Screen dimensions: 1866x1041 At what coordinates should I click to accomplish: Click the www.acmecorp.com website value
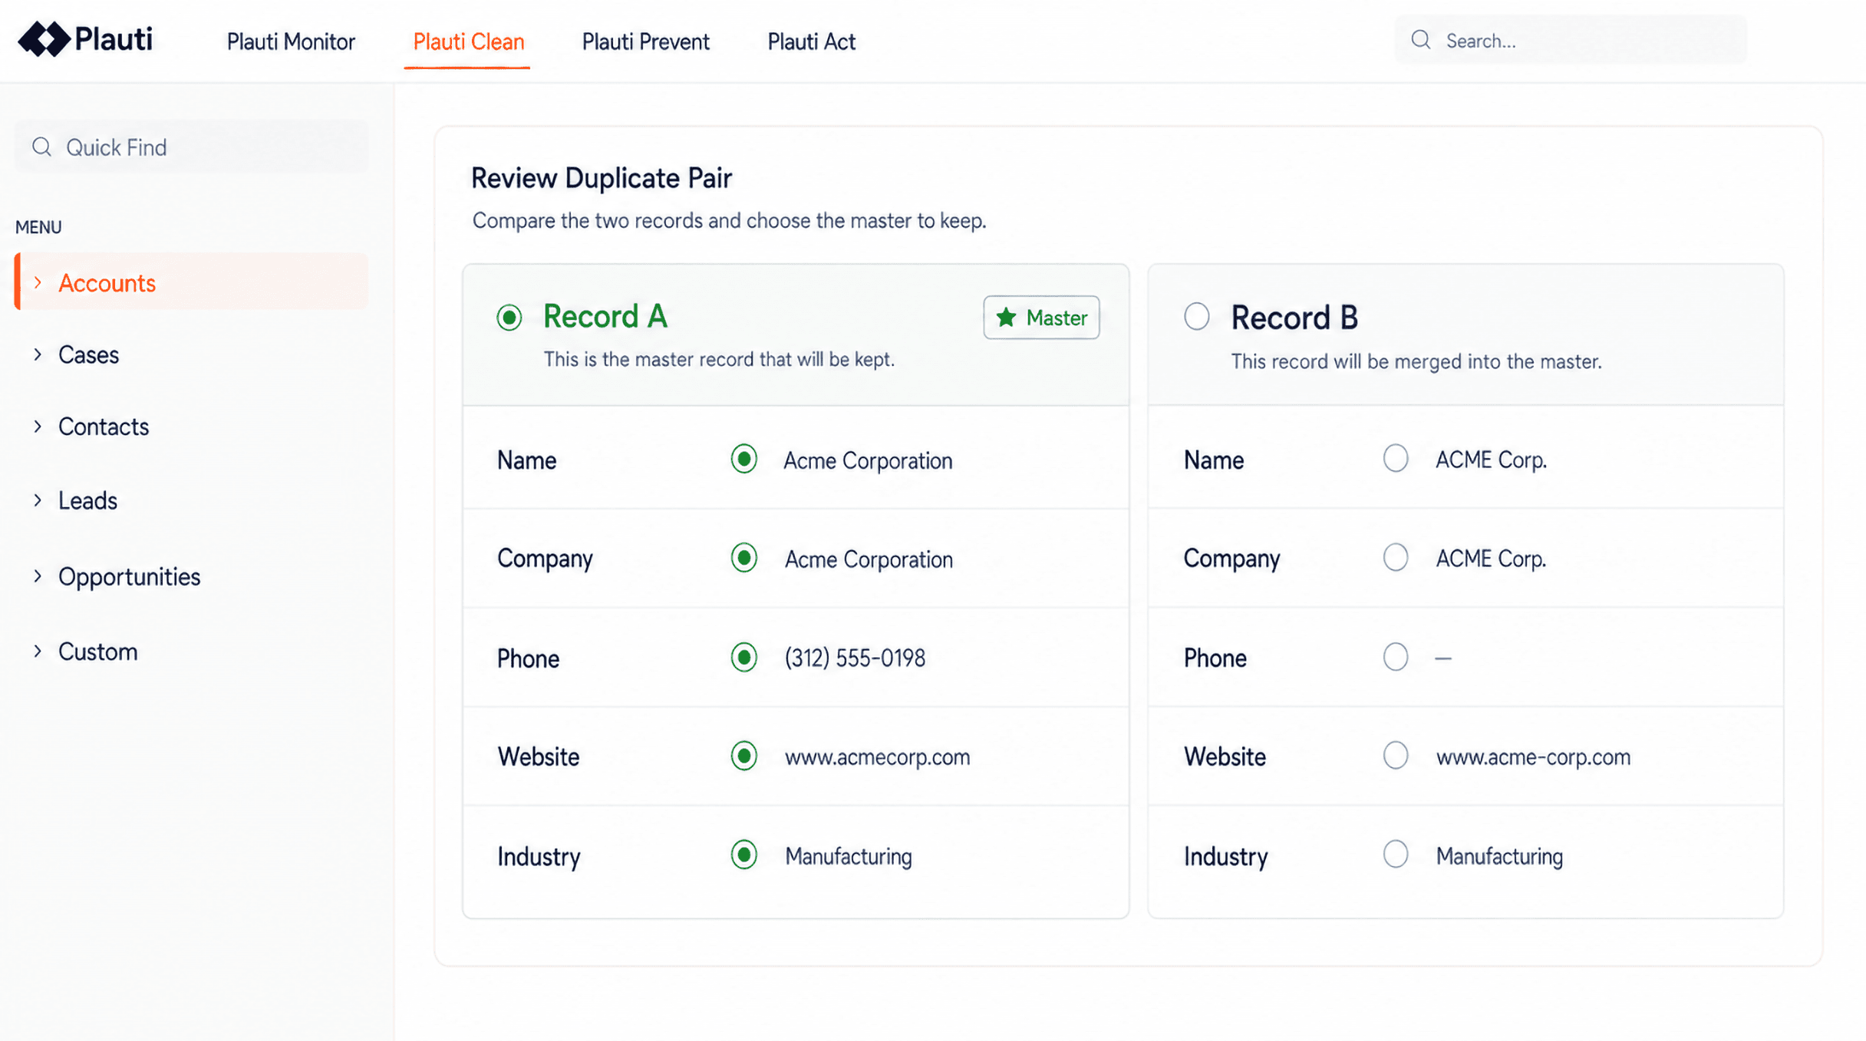[x=877, y=757]
